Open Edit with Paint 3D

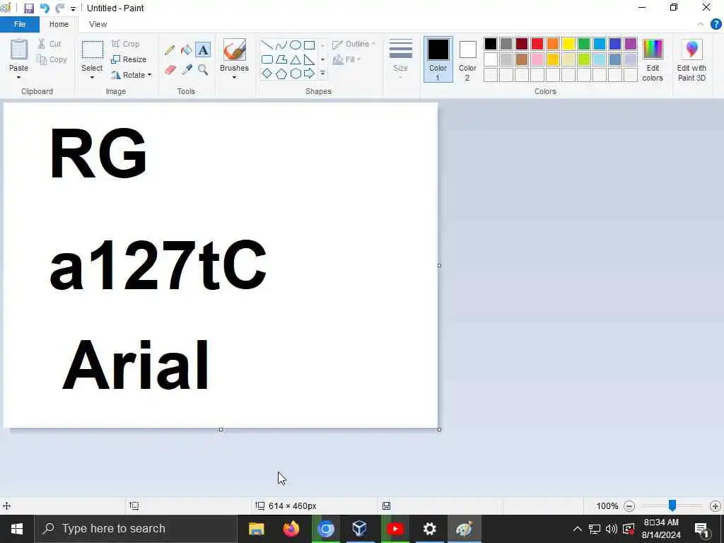pos(691,60)
